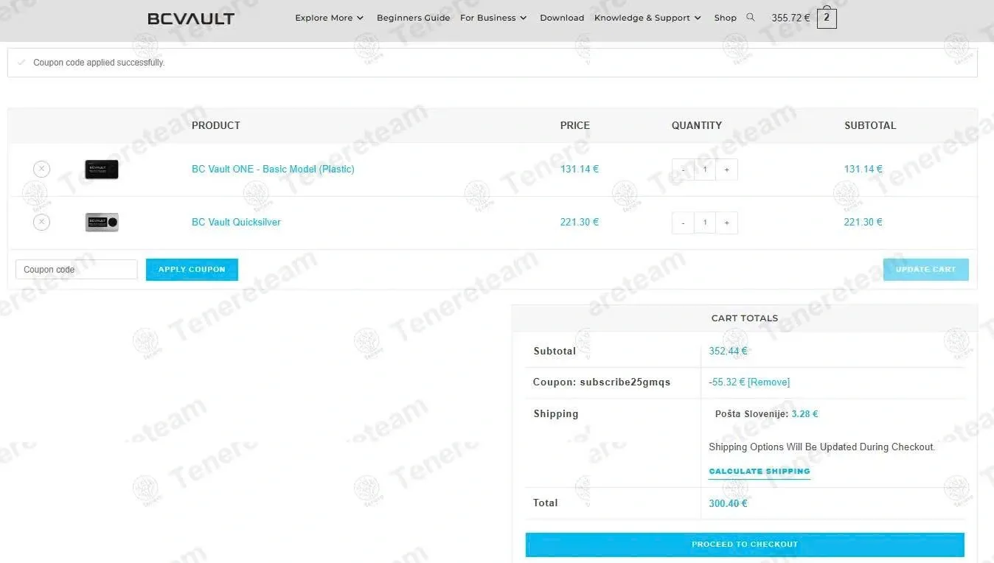The image size is (994, 563).
Task: Open the BC Vault Quicksilver product thumbnail
Action: coord(102,222)
